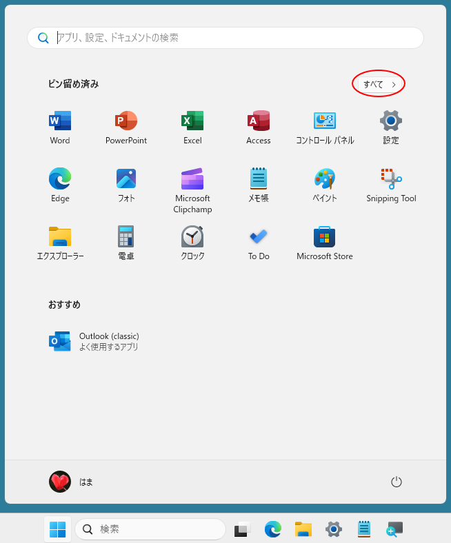The width and height of the screenshot is (451, 543).
Task: Launch PowerPoint from pinned apps
Action: coord(126,127)
